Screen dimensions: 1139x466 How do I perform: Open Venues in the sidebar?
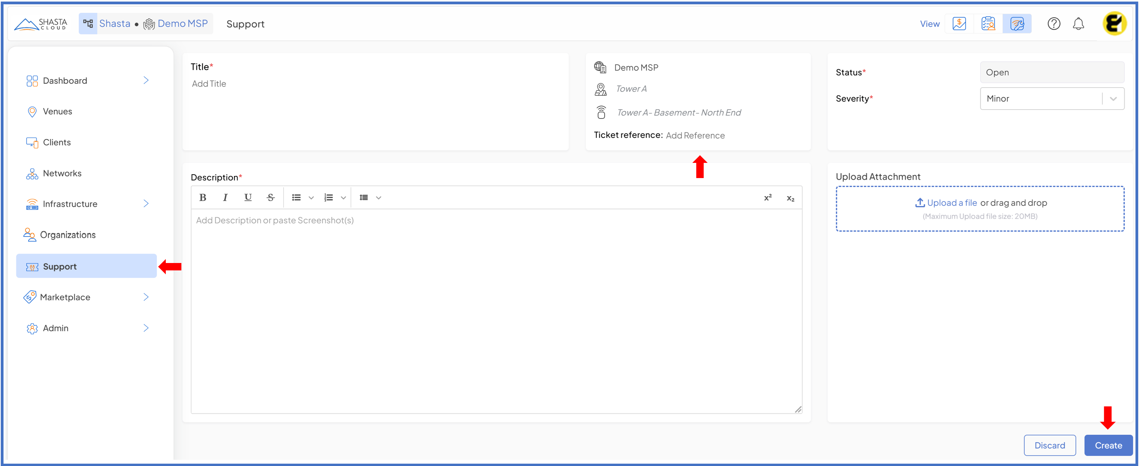[57, 111]
